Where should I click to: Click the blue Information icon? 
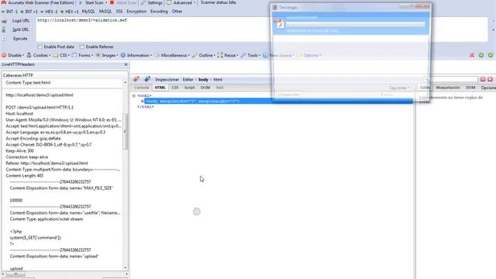122,55
